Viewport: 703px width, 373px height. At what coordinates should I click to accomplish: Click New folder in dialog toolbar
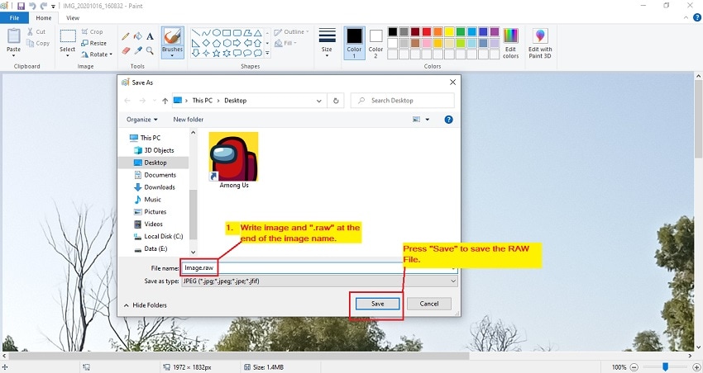click(x=189, y=120)
